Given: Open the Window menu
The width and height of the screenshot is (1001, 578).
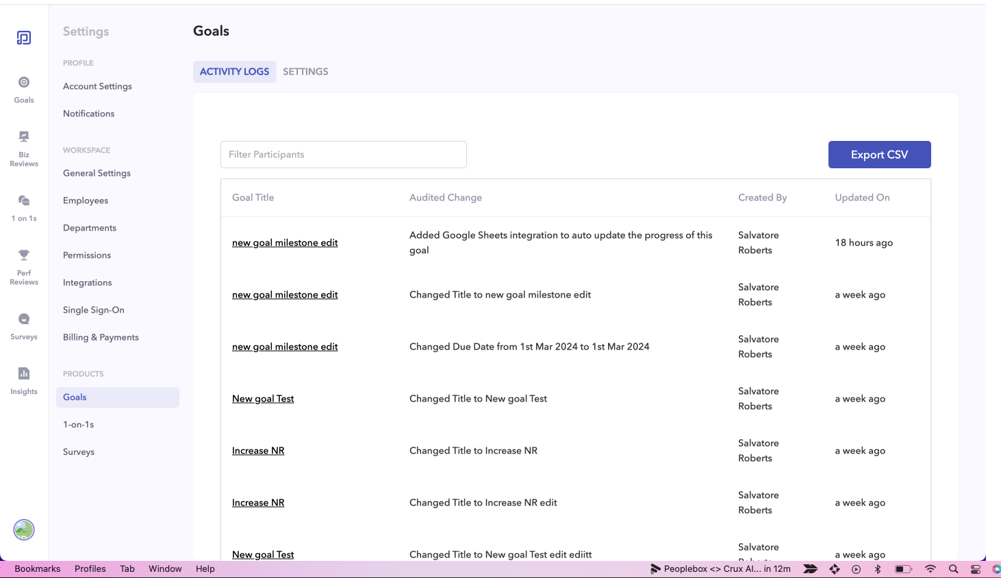Looking at the screenshot, I should click(165, 569).
